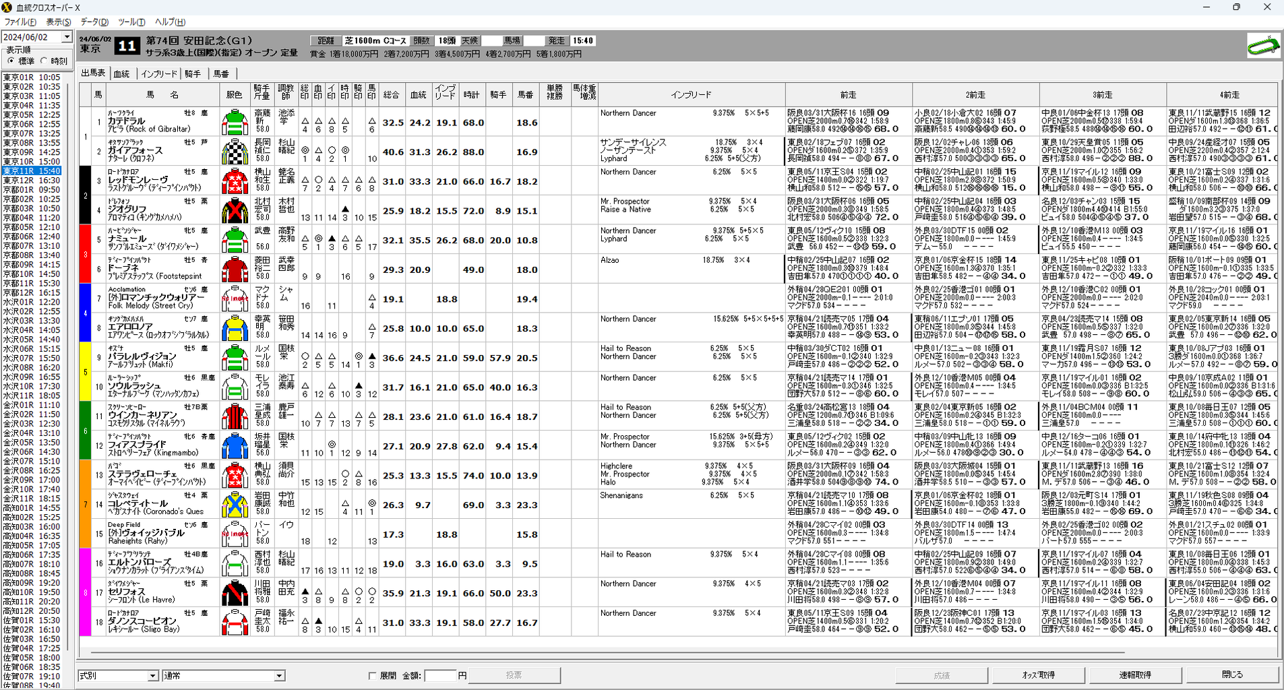Open the 表示(S) menu

tap(59, 22)
